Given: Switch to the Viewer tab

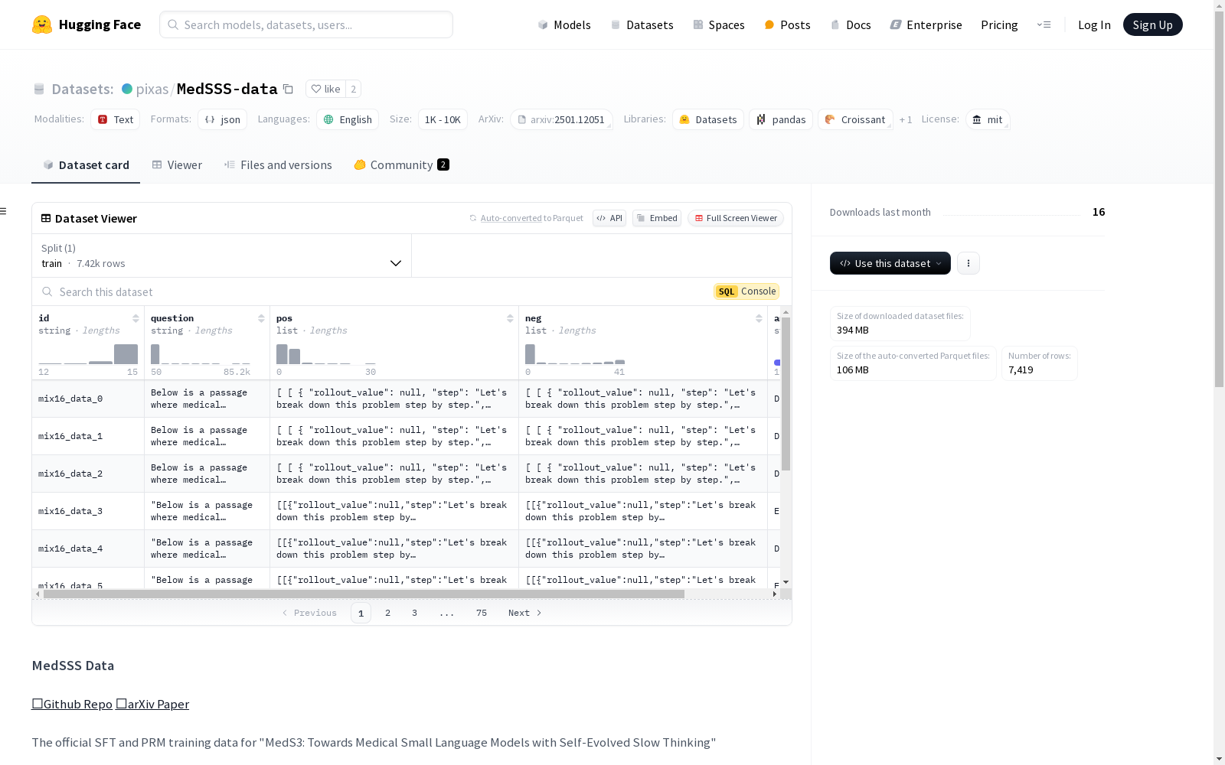Looking at the screenshot, I should [177, 165].
